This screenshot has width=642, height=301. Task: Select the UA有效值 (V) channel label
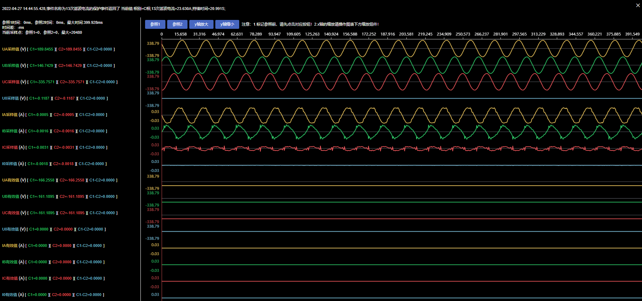[x=14, y=180]
